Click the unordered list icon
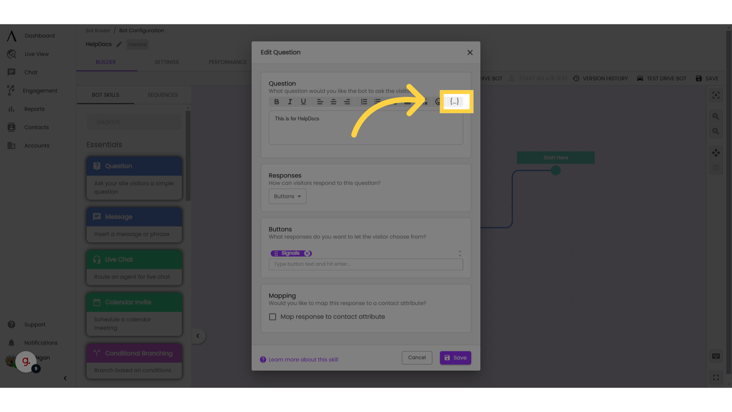Screen dimensions: 732x412 point(377,101)
